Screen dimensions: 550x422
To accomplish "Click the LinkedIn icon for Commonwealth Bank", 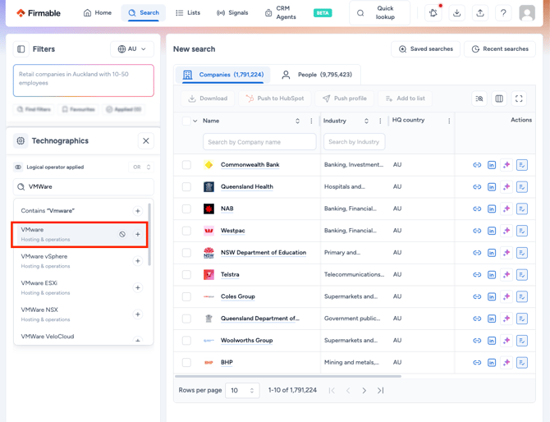I will pos(492,165).
